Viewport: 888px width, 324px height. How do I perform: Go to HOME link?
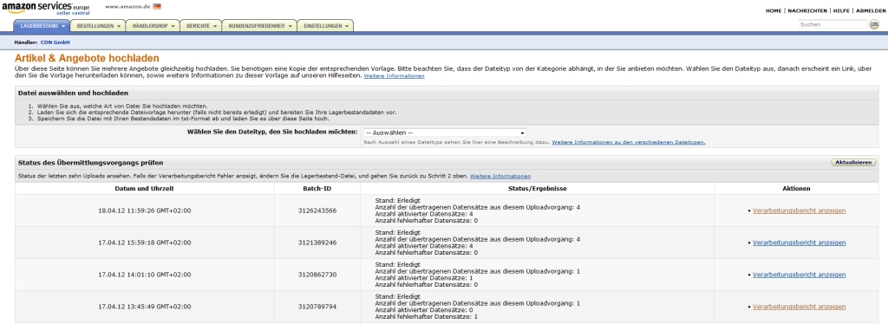pos(774,10)
